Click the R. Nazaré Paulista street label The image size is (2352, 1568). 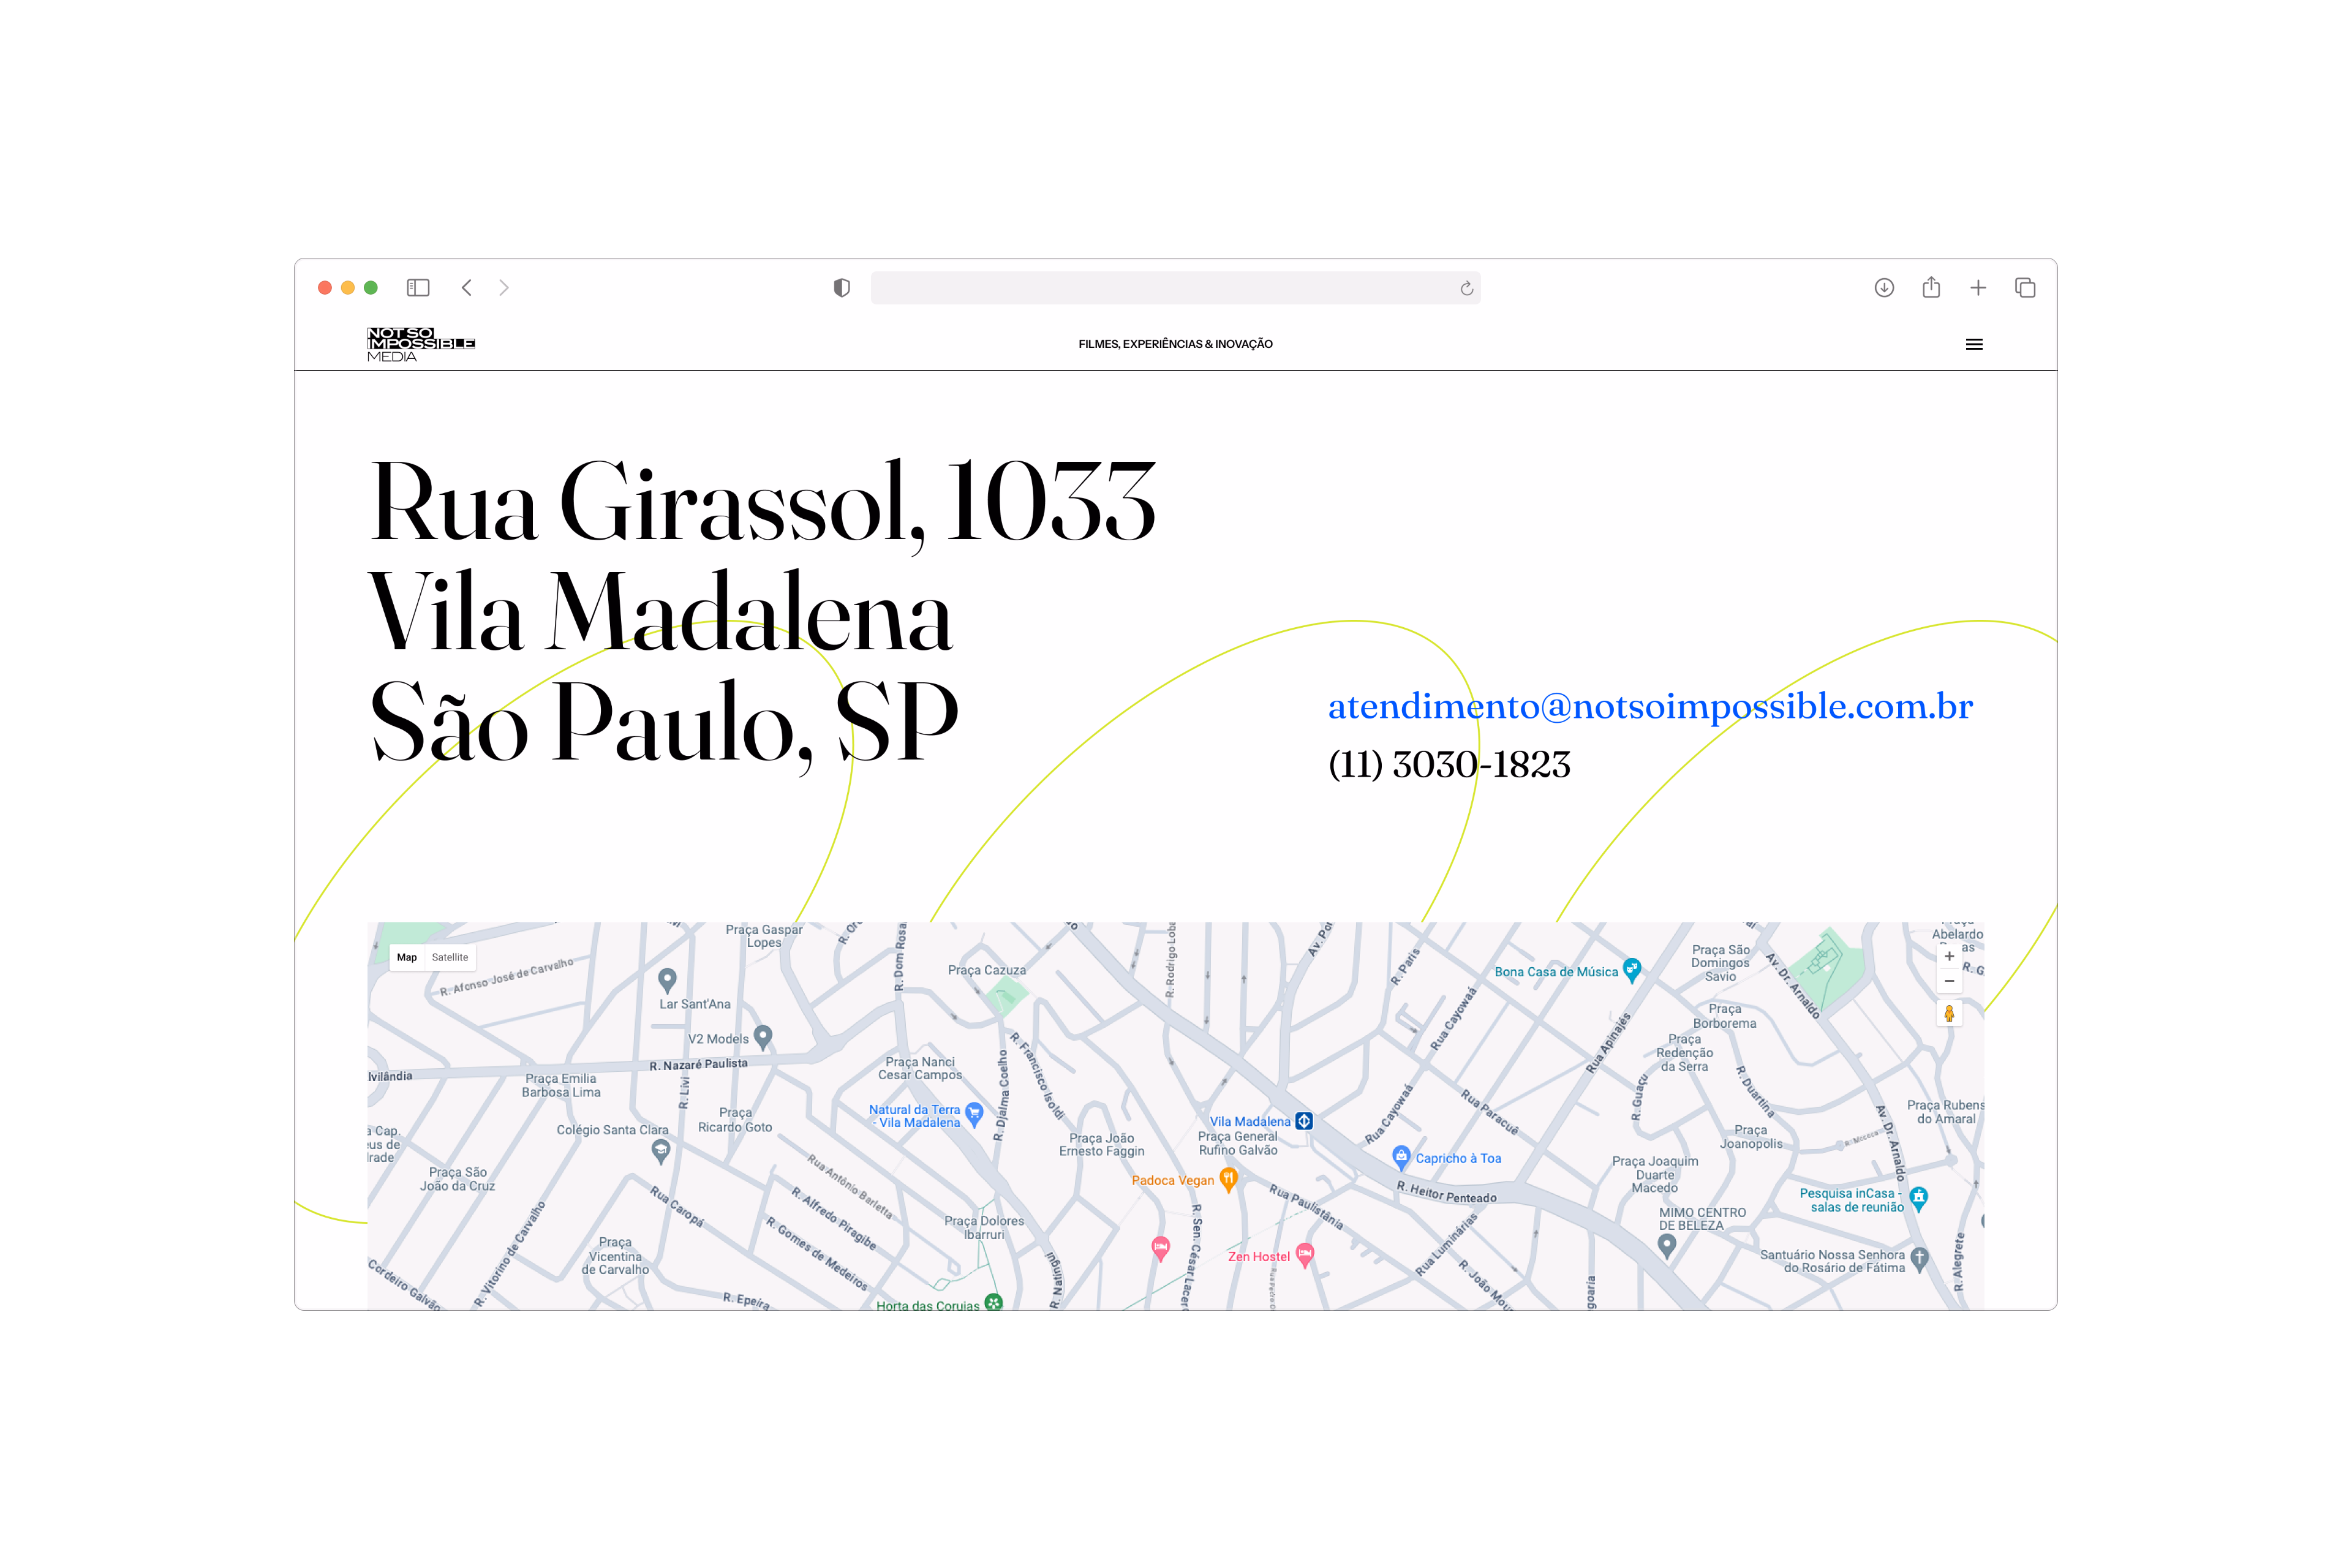point(698,1064)
